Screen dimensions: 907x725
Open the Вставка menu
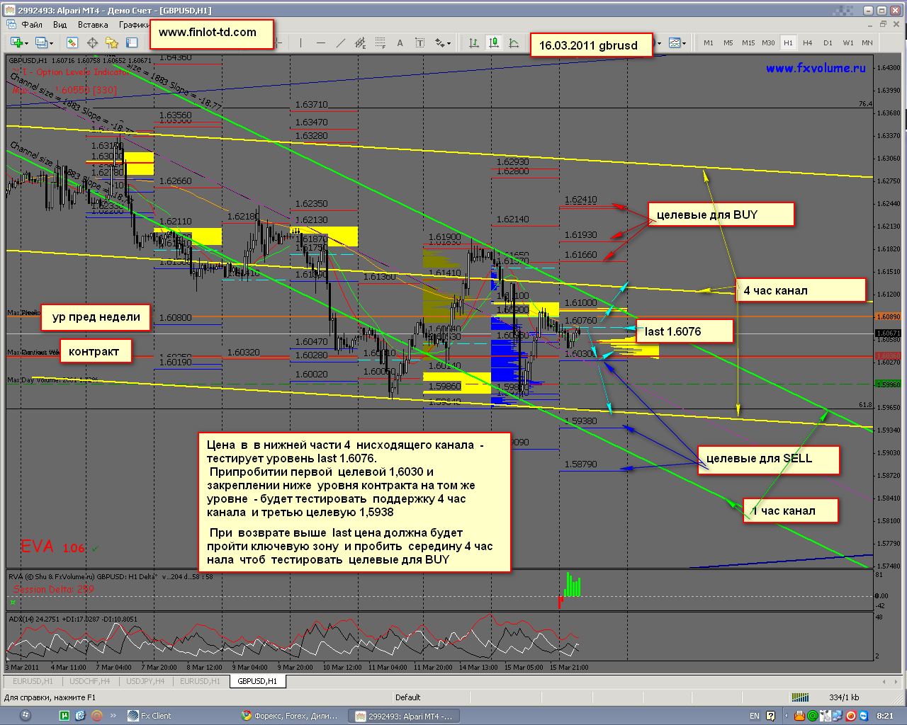point(93,24)
